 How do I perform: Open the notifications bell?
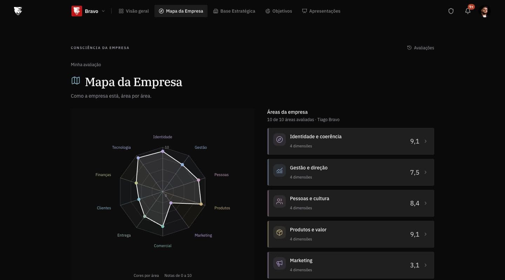[468, 11]
